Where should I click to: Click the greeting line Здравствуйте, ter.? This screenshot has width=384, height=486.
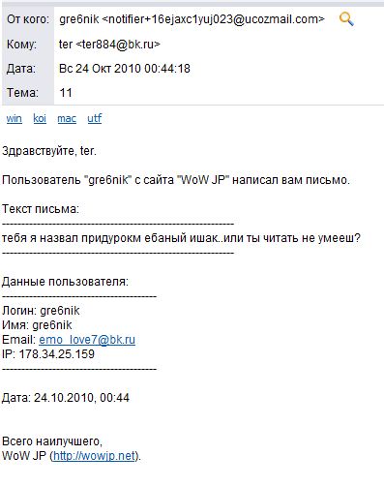[49, 151]
